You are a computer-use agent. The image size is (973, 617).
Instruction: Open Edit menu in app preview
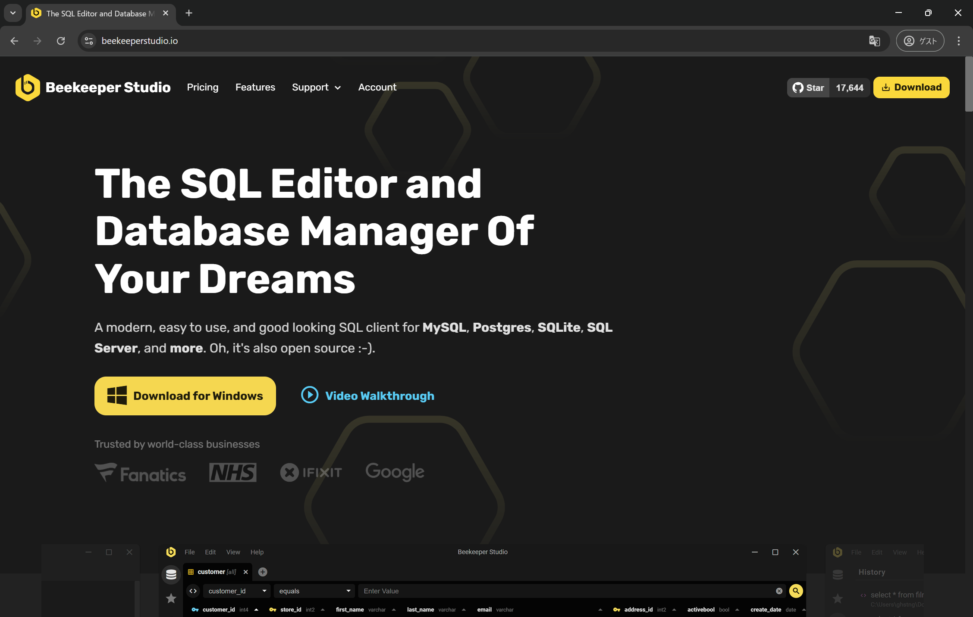210,552
